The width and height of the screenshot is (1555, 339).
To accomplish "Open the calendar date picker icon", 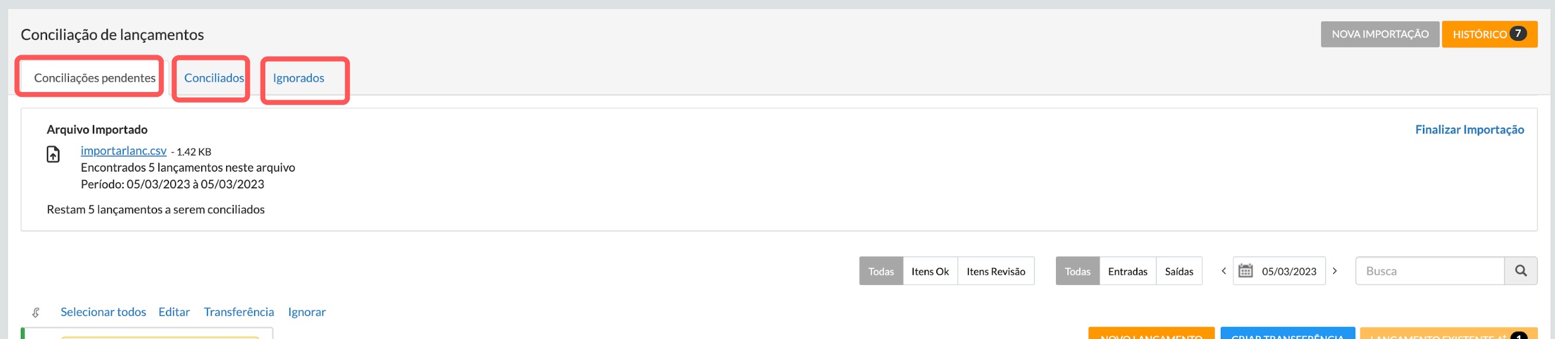I will click(1245, 271).
